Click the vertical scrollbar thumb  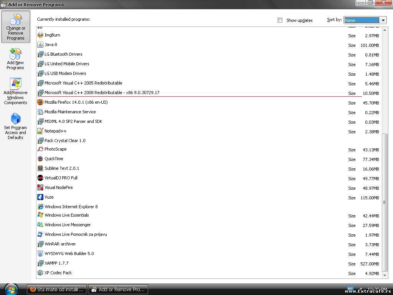[x=385, y=202]
